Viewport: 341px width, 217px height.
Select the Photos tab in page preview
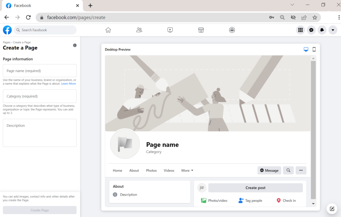(x=152, y=170)
